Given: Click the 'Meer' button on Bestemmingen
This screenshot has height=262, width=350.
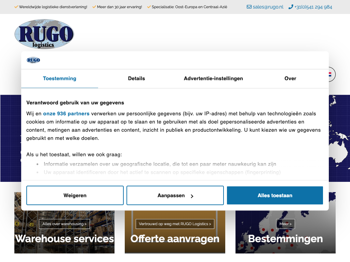Looking at the screenshot, I should 285,224.
